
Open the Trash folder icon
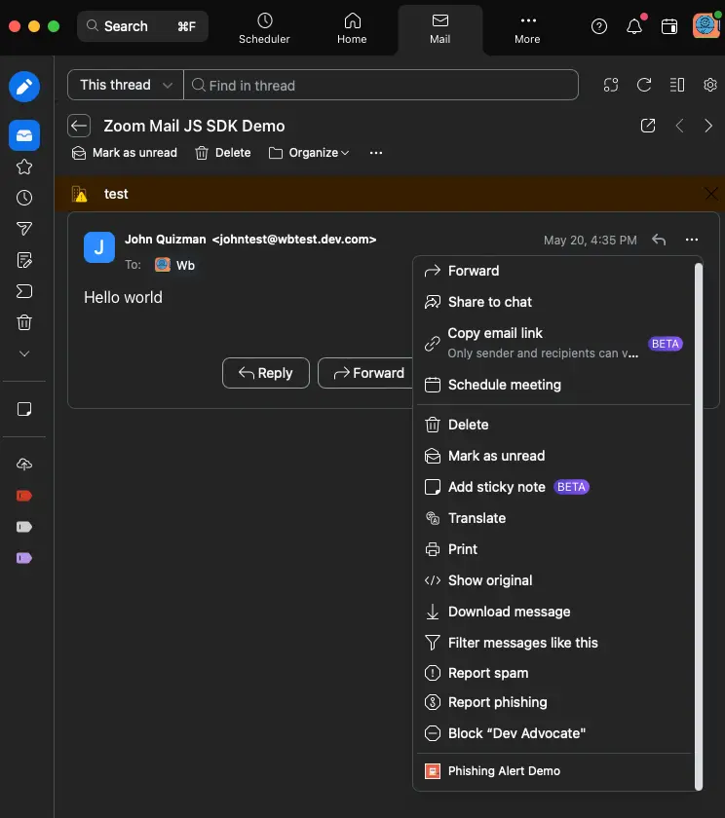[x=24, y=321]
